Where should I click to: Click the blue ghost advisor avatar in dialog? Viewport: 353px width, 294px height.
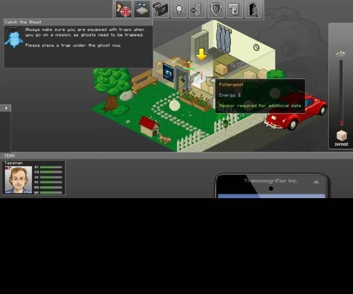tap(14, 38)
